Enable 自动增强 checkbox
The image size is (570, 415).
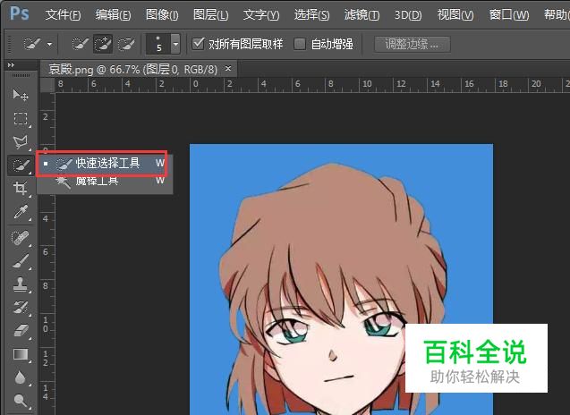pyautogui.click(x=300, y=45)
